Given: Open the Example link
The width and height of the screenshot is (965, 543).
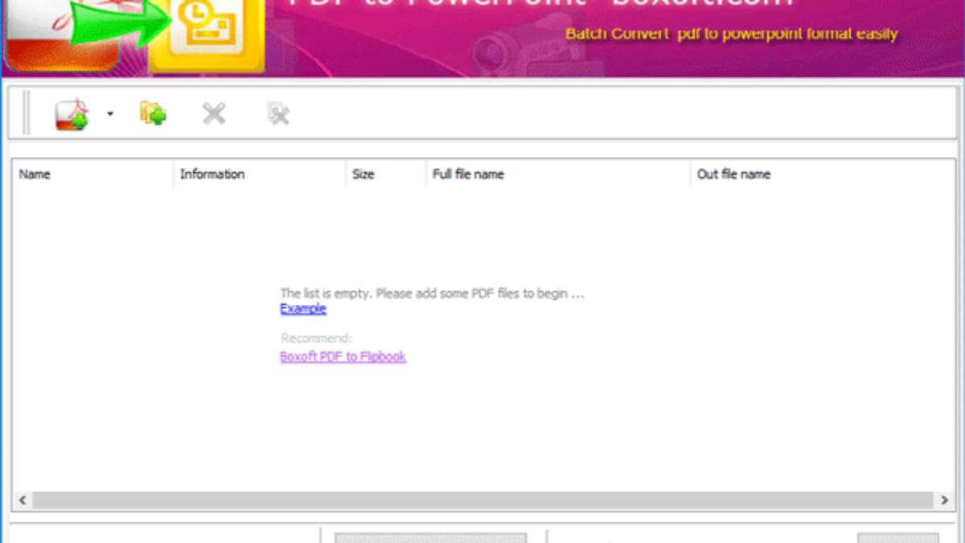Looking at the screenshot, I should tap(303, 309).
